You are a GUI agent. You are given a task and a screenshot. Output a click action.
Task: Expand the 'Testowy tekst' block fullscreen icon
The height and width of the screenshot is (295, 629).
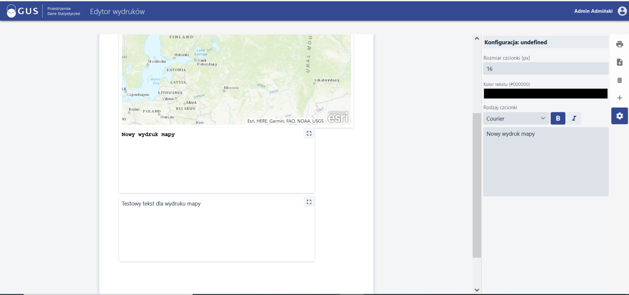tap(309, 202)
